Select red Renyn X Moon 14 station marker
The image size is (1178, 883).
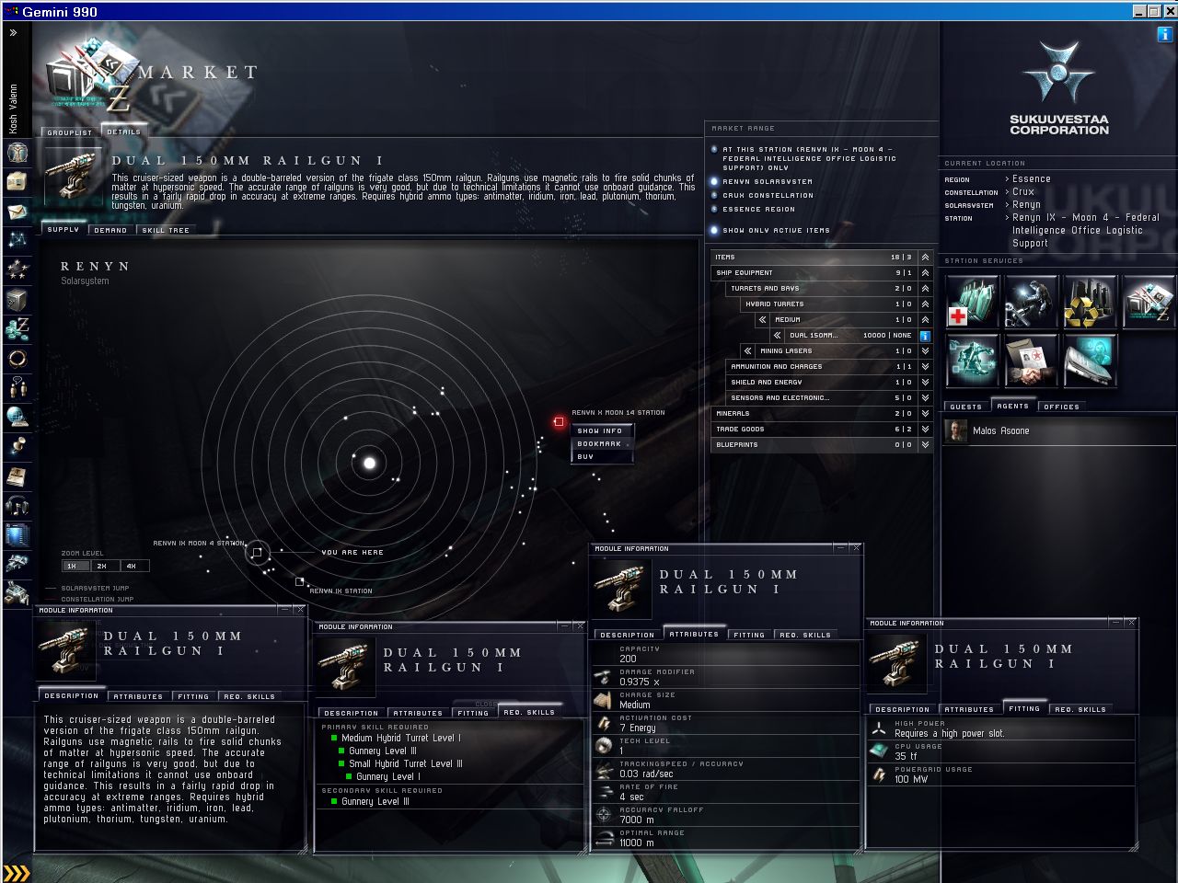pyautogui.click(x=559, y=421)
